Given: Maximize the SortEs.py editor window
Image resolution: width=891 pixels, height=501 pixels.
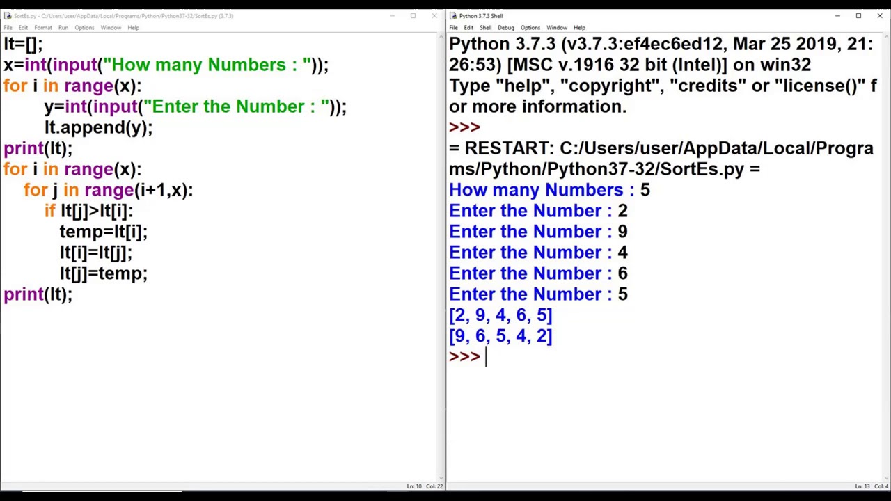Looking at the screenshot, I should click(413, 15).
